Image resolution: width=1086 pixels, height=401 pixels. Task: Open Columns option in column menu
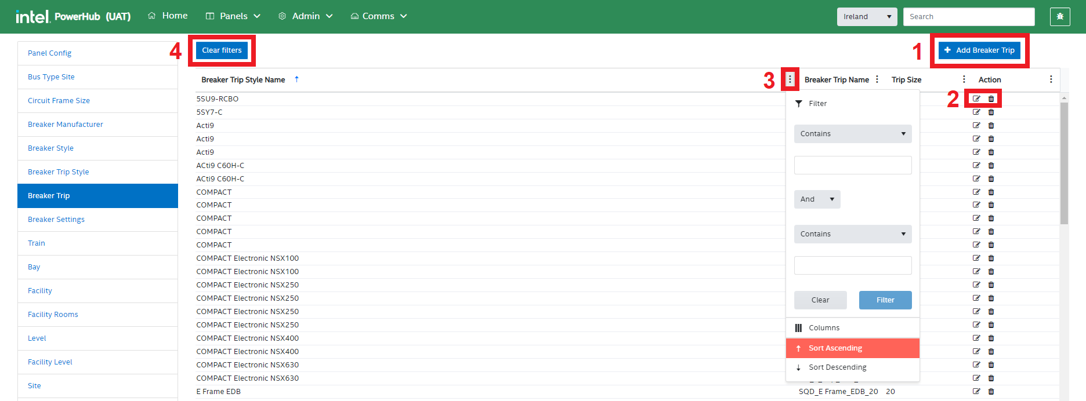824,328
